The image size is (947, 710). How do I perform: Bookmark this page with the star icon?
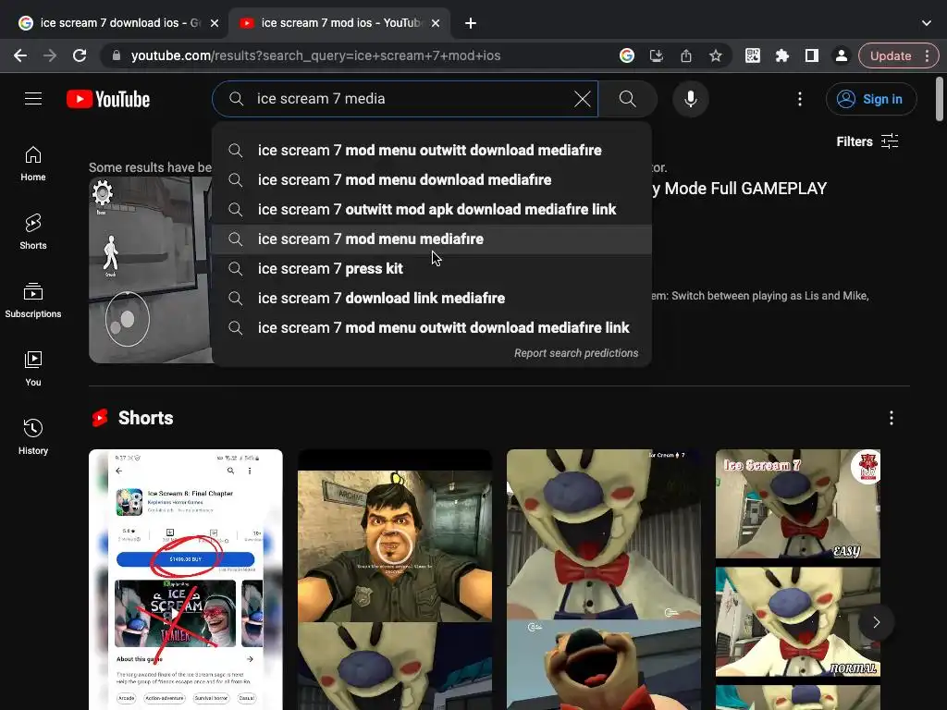pyautogui.click(x=716, y=55)
